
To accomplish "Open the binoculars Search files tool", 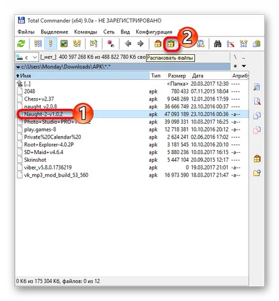I will tap(217, 44).
